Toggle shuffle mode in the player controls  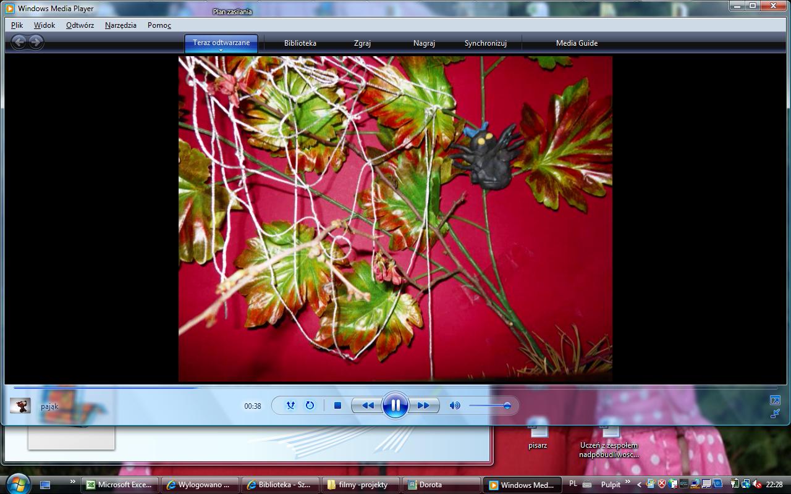(290, 406)
